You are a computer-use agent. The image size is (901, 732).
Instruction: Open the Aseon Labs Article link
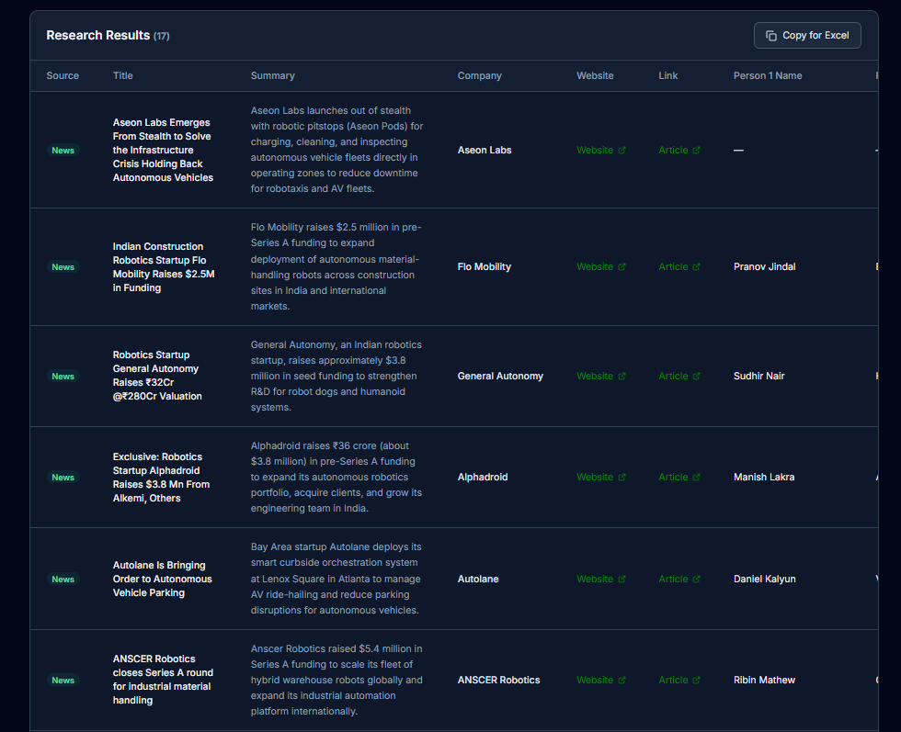(679, 151)
